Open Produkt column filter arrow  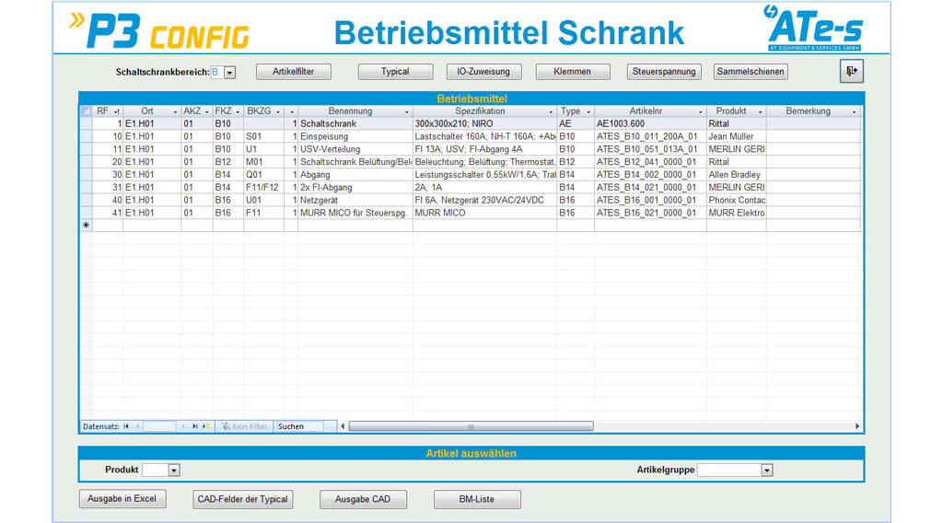[x=760, y=111]
